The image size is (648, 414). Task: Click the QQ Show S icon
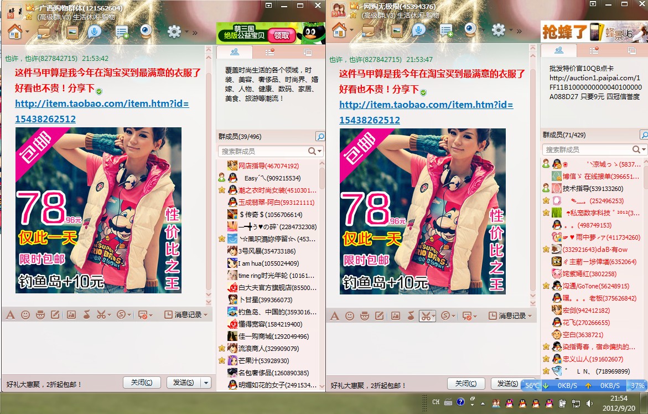point(120,314)
